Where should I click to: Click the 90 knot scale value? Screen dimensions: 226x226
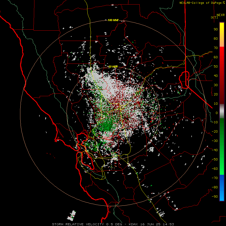click(x=216, y=29)
